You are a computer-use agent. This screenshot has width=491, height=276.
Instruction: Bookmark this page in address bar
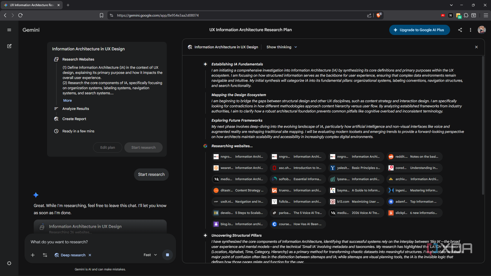(101, 15)
